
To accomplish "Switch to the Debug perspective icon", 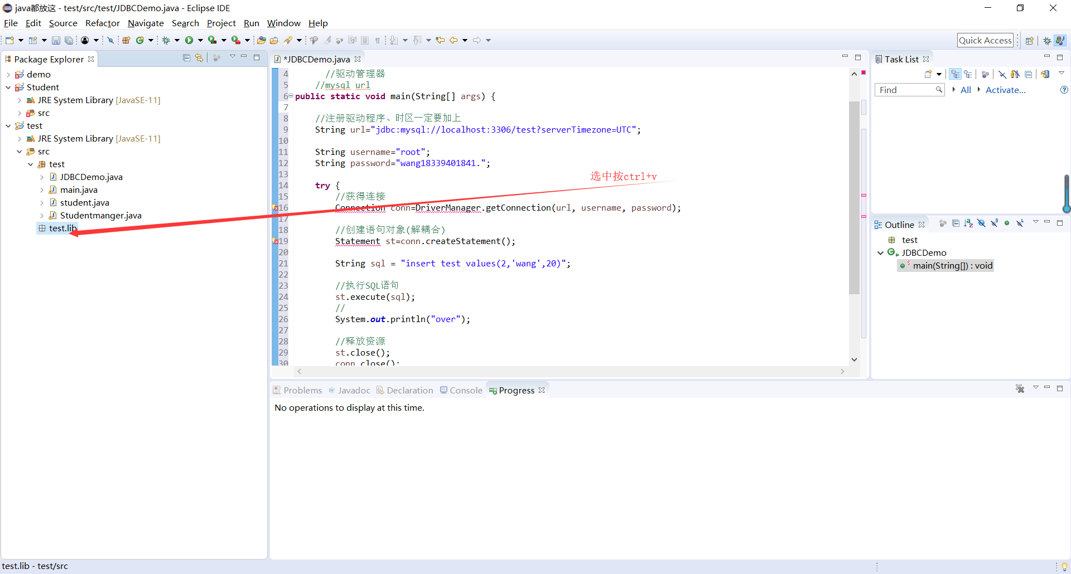I will 1047,41.
